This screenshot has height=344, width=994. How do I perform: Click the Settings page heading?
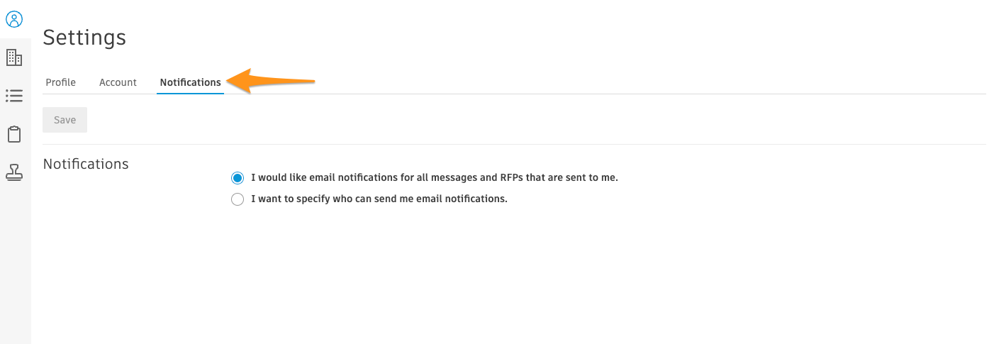(84, 38)
